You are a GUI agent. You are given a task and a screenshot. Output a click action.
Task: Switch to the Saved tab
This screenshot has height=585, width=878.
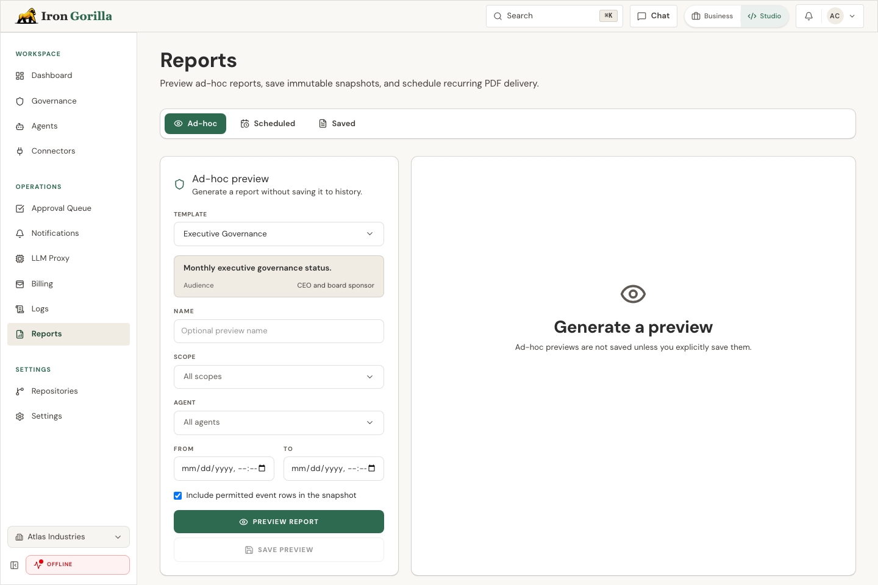pos(337,124)
